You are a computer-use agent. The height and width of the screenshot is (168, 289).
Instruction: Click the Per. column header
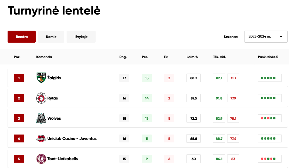(x=145, y=57)
